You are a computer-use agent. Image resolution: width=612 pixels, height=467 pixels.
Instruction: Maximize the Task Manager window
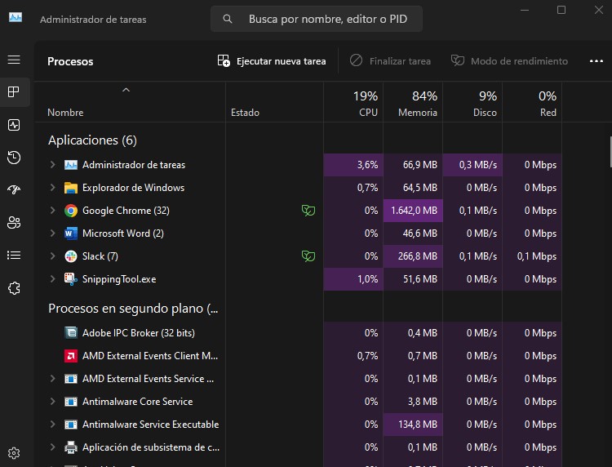tap(561, 10)
